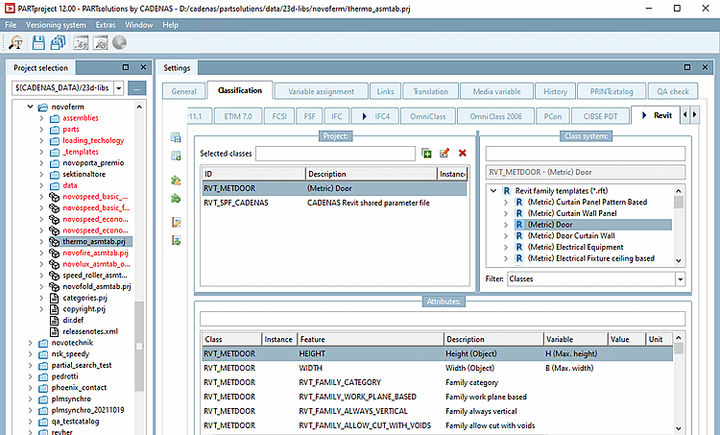Open the Filter Classes dropdown
Viewport: 720px width, 435px height.
click(x=680, y=279)
